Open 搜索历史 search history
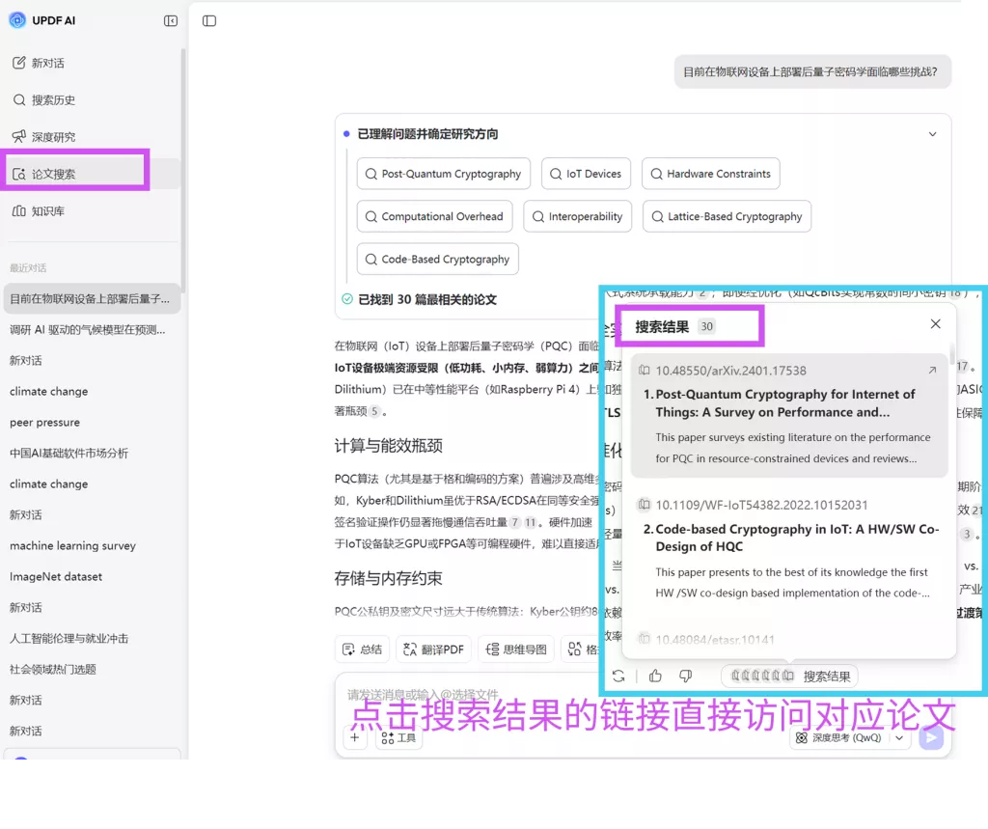The height and width of the screenshot is (829, 988). click(x=52, y=99)
